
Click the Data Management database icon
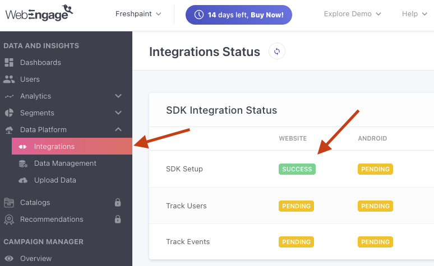pyautogui.click(x=23, y=164)
